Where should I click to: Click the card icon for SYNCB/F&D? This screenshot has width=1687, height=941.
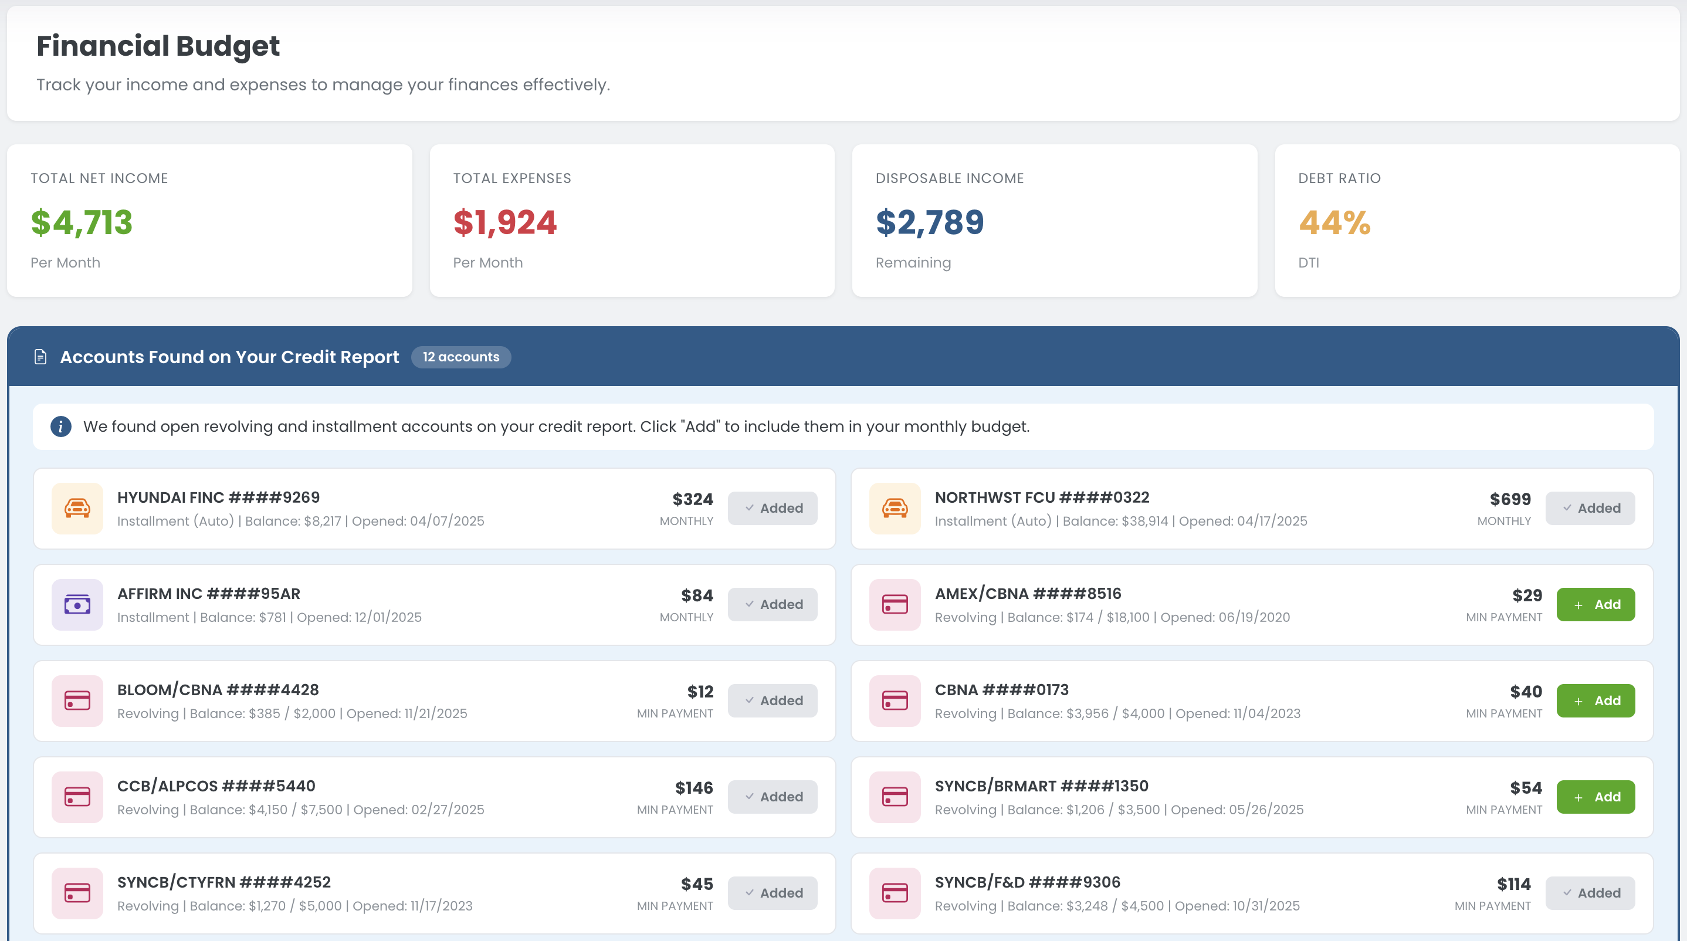(x=895, y=892)
